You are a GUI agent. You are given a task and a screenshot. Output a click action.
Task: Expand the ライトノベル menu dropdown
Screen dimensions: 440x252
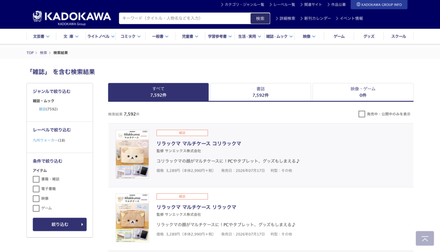101,37
